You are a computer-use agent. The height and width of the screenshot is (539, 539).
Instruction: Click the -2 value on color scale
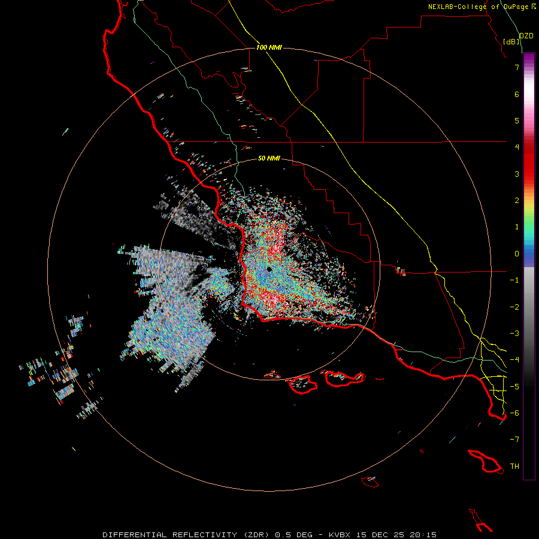click(x=514, y=307)
